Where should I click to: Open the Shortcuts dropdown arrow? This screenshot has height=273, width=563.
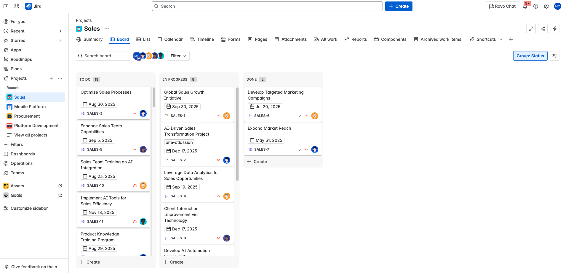[501, 39]
